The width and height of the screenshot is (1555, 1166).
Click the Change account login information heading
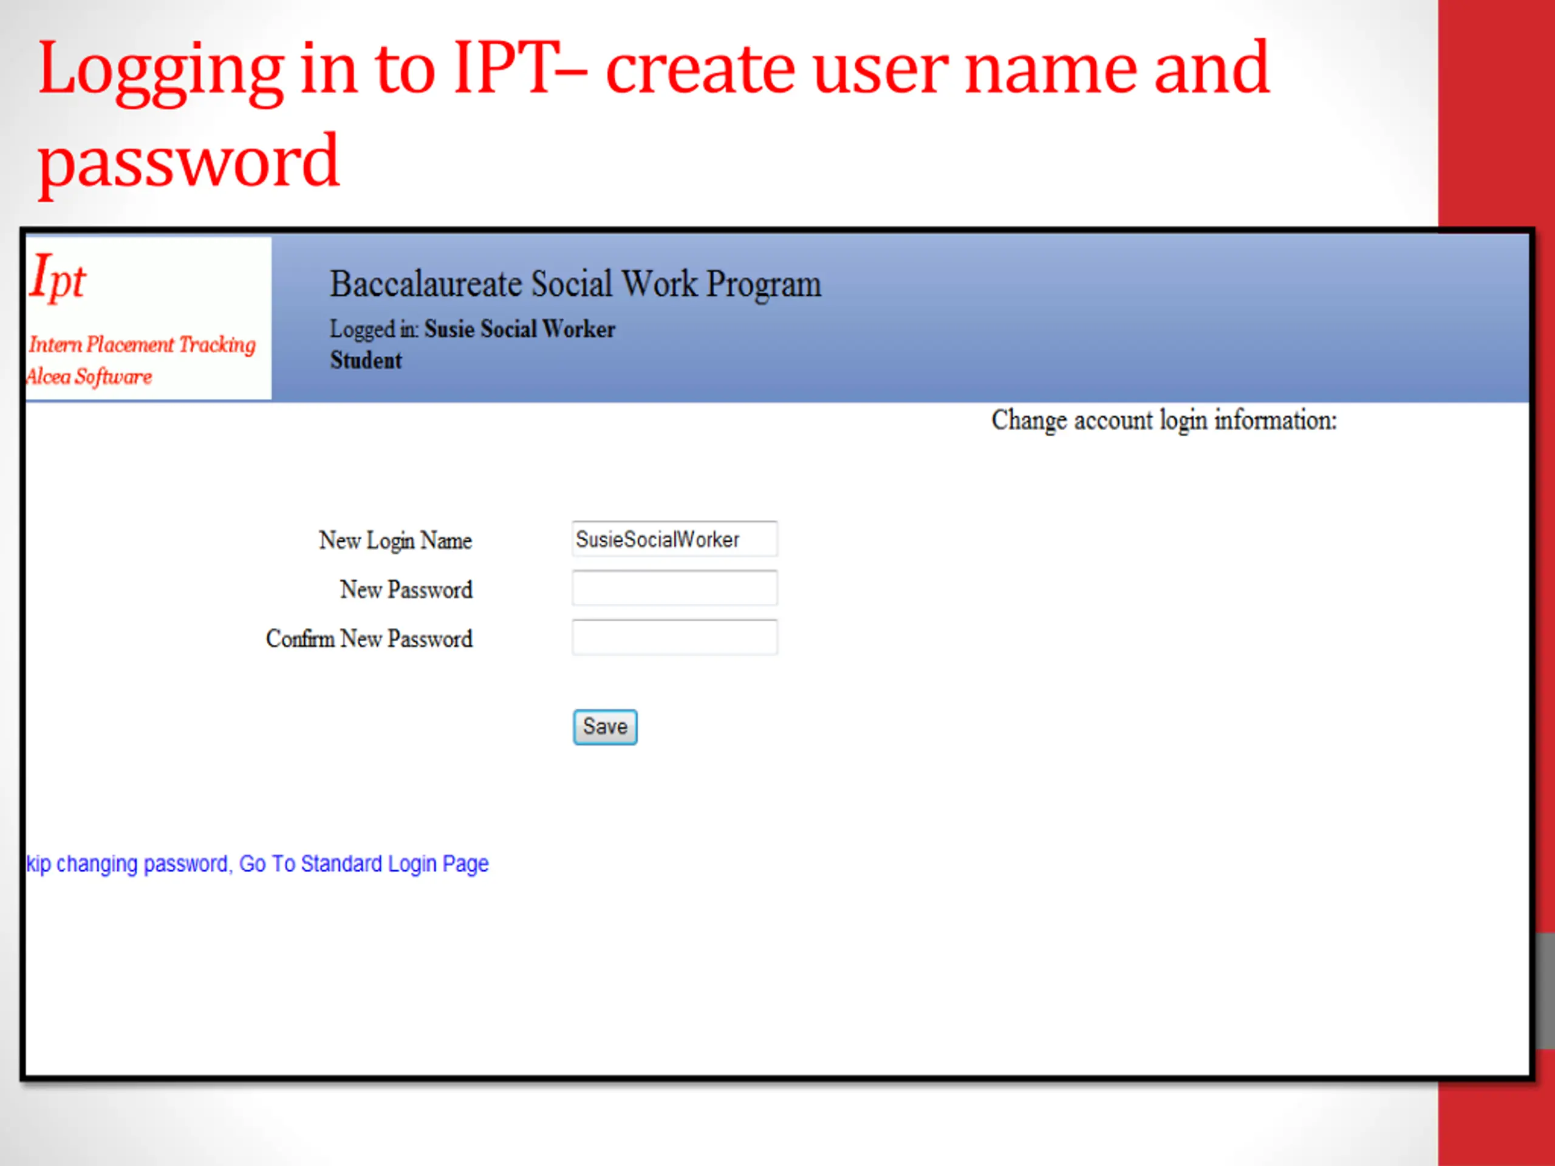pos(1163,420)
